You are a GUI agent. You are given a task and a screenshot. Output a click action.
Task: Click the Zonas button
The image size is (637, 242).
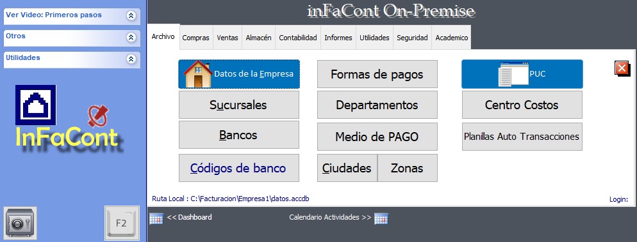pos(407,168)
